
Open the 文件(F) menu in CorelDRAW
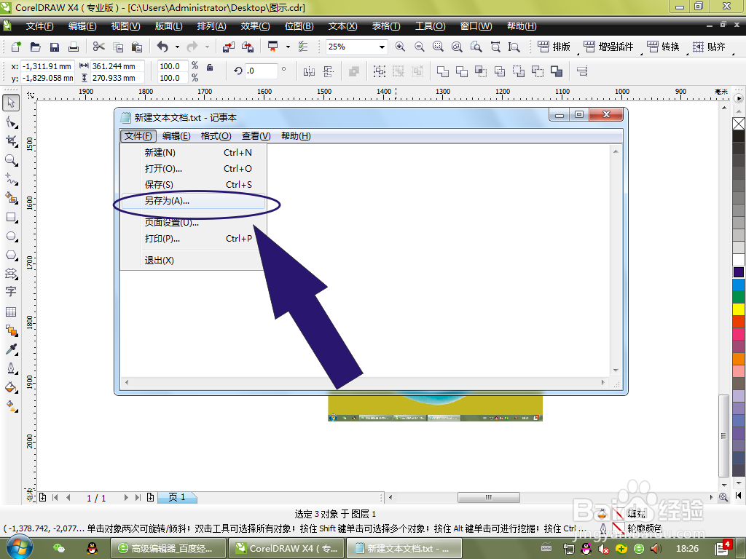(x=39, y=26)
